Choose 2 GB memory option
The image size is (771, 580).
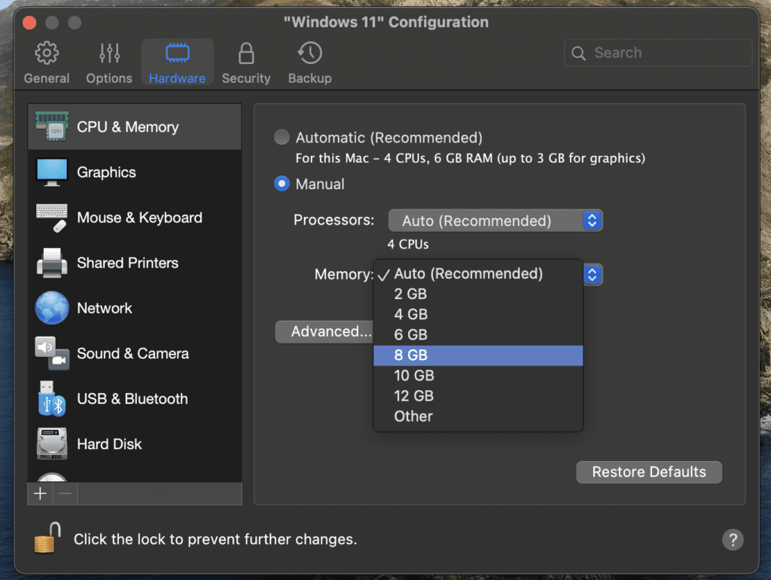coord(478,295)
